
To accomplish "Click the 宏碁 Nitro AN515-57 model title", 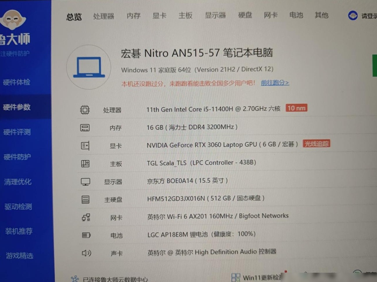I will [197, 53].
